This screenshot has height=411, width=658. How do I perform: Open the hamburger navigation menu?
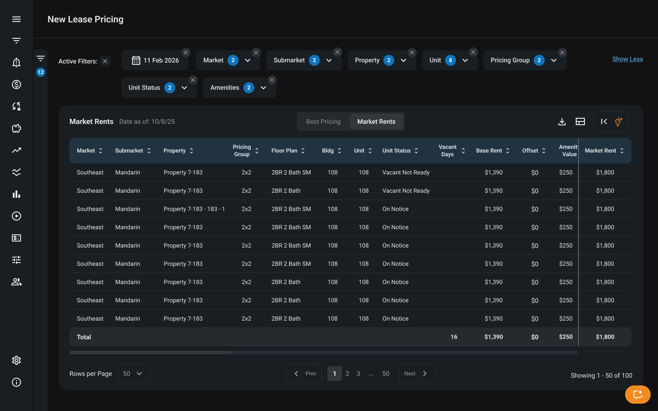(16, 19)
